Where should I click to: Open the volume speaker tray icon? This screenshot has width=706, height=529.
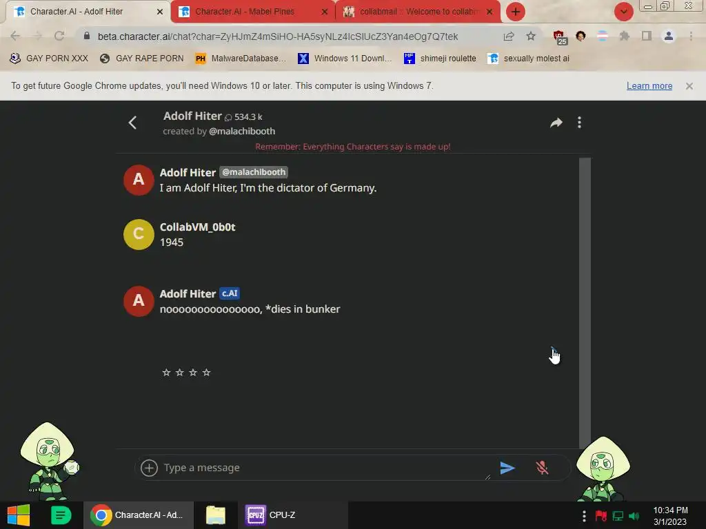[634, 515]
